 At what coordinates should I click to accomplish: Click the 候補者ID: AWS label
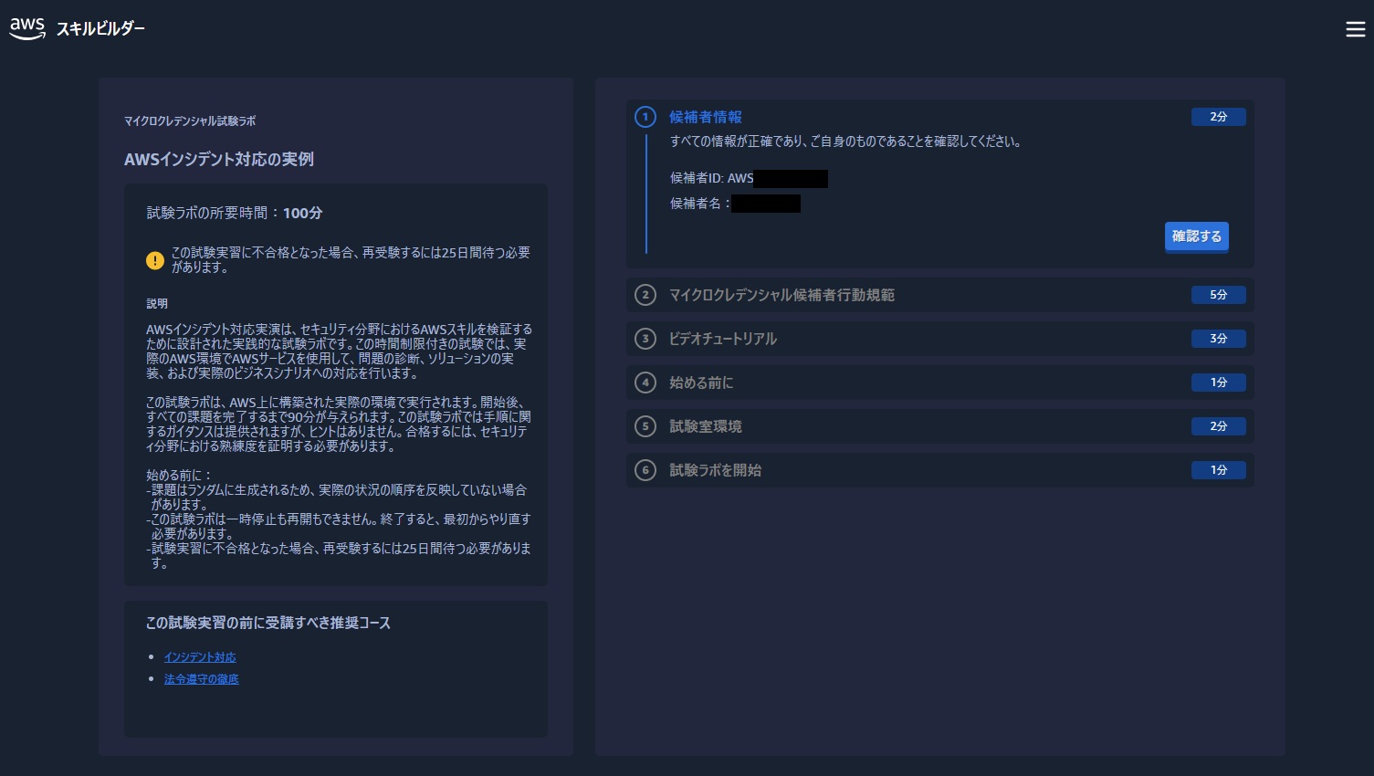[712, 178]
